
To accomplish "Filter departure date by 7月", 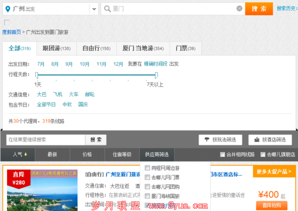I will pyautogui.click(x=41, y=64).
